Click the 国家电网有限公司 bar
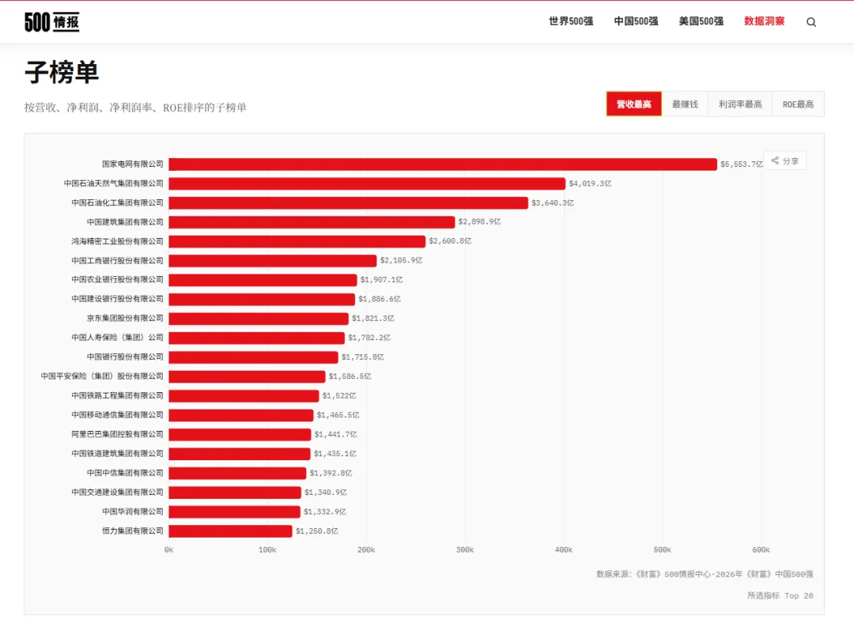This screenshot has height=631, width=854. click(443, 164)
